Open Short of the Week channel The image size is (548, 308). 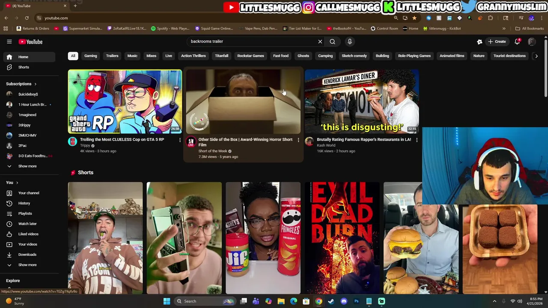pos(213,151)
